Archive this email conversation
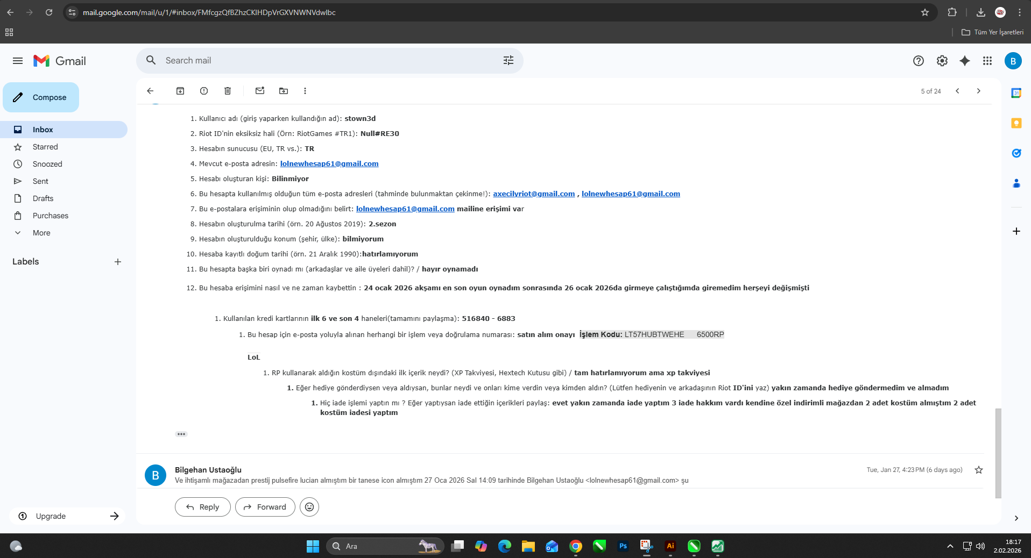This screenshot has width=1031, height=558. tap(180, 91)
